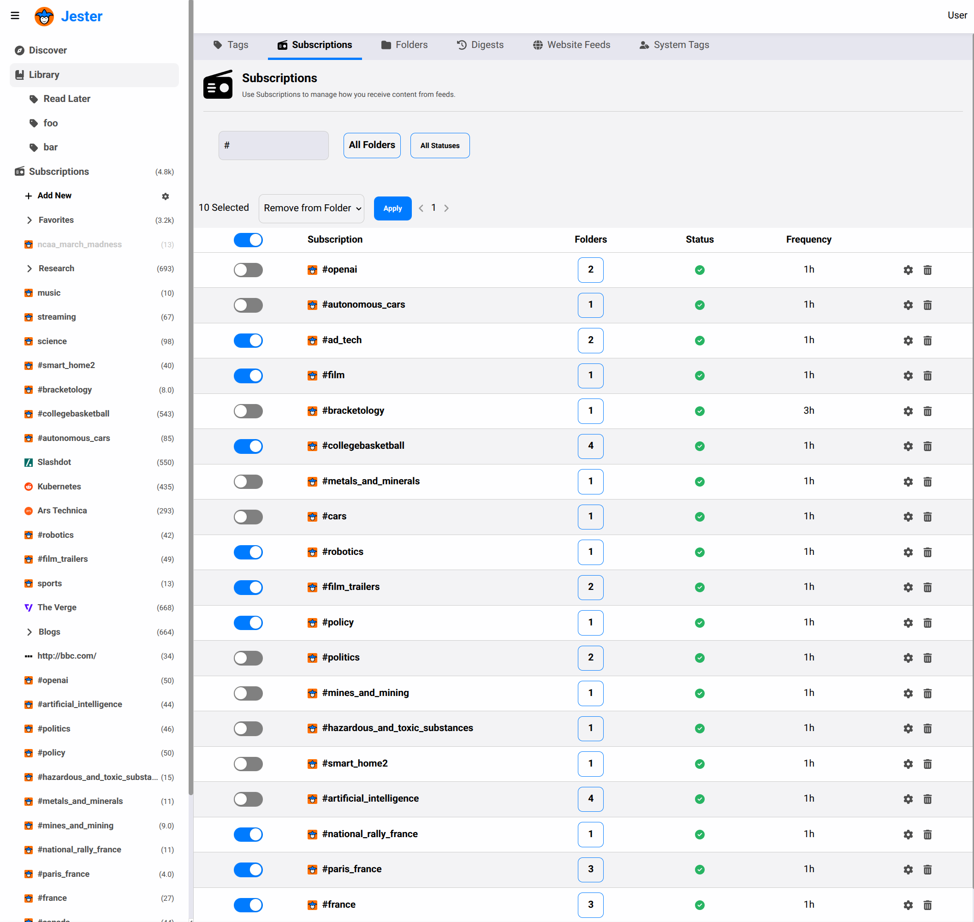
Task: Delete the #film subscription via trash icon
Action: coord(927,375)
